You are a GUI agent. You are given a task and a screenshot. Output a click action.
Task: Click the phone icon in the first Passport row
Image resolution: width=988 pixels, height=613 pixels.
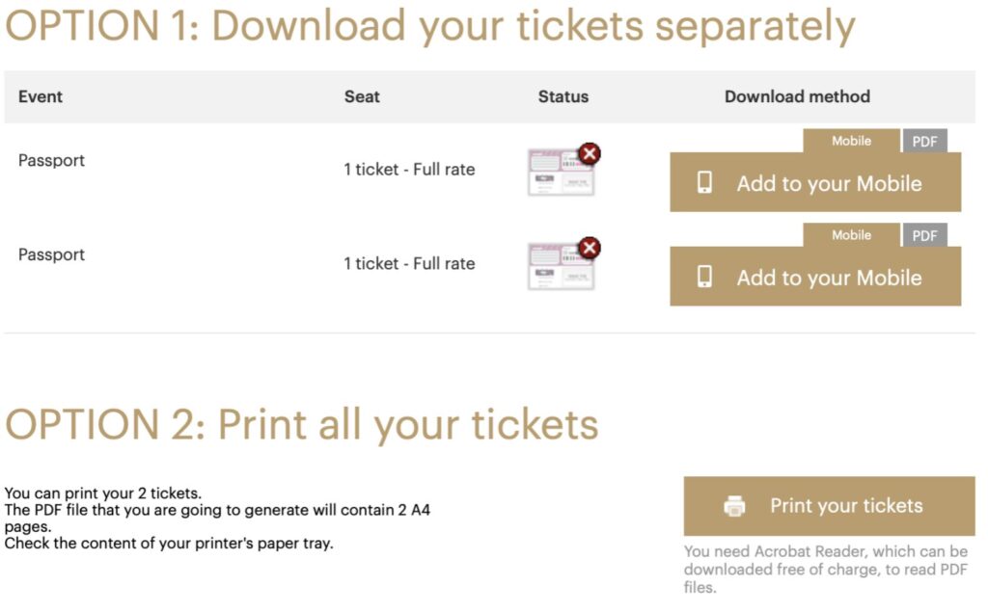coord(705,183)
